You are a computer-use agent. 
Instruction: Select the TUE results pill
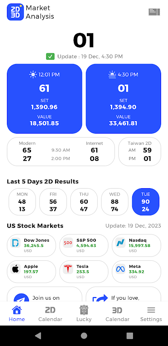coord(146,202)
